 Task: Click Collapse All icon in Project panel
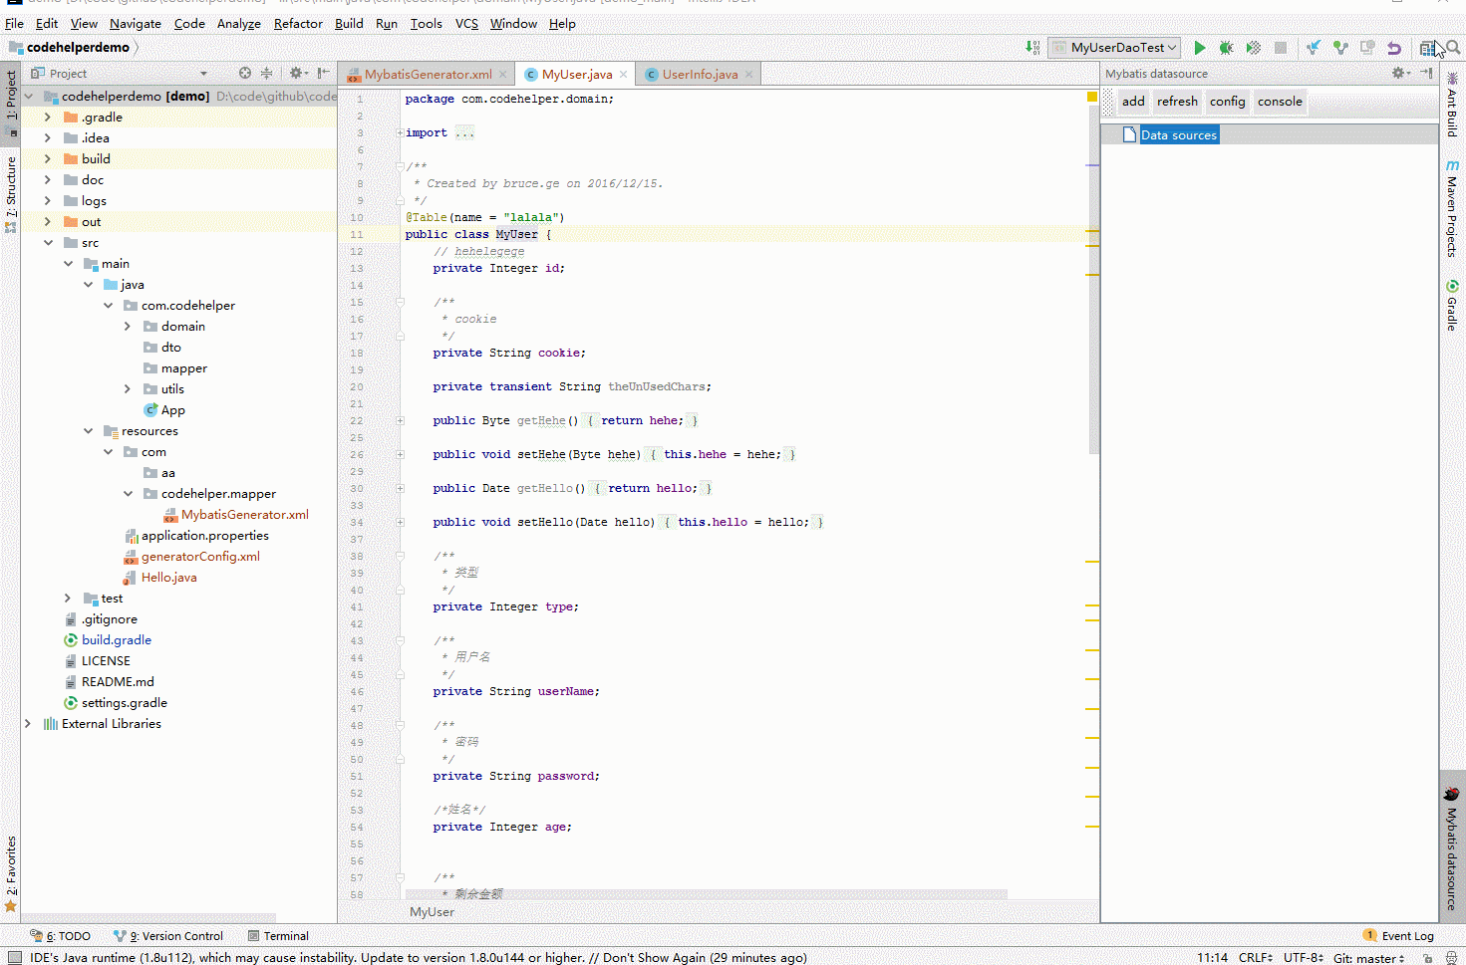(x=266, y=73)
